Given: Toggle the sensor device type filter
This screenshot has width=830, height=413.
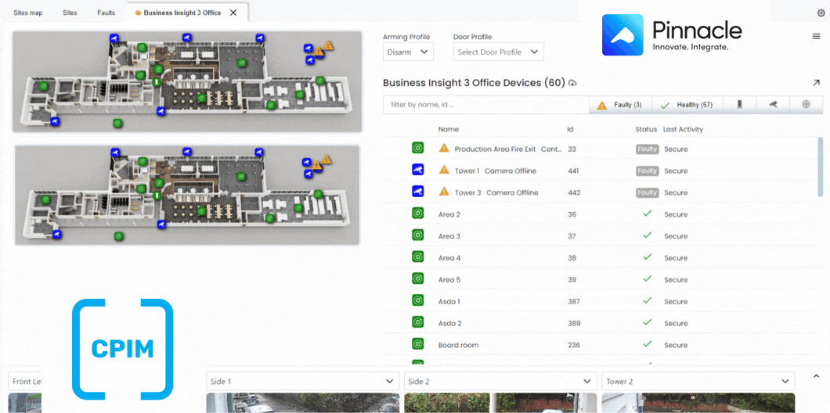Looking at the screenshot, I should (807, 105).
